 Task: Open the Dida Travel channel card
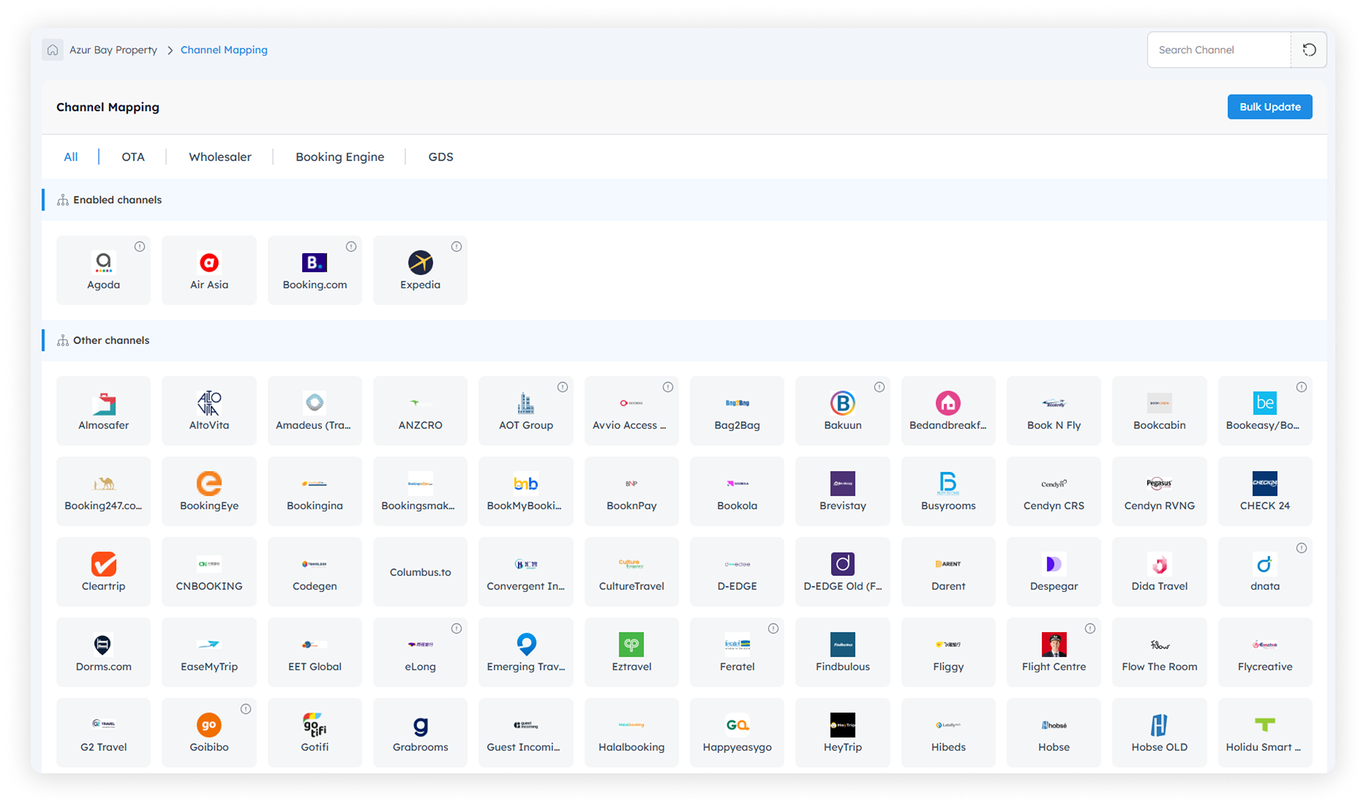coord(1160,571)
